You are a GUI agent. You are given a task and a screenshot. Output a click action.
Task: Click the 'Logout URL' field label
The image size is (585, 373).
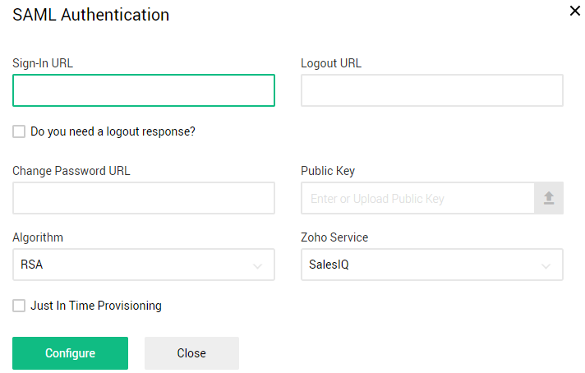click(x=331, y=63)
